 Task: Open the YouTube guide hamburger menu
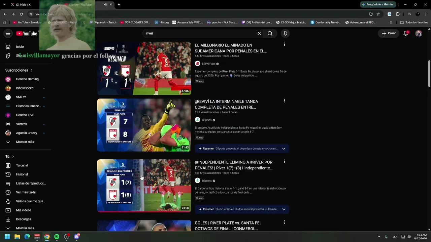coord(8,33)
